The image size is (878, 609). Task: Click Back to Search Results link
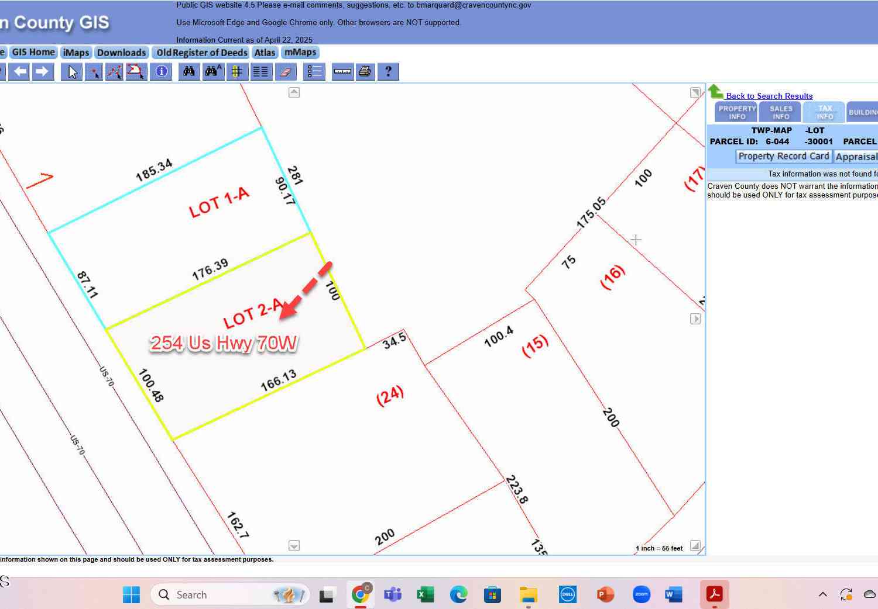tap(769, 96)
